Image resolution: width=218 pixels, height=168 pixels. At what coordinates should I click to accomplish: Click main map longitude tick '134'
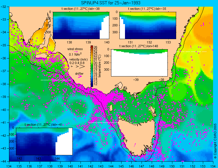point(9,166)
